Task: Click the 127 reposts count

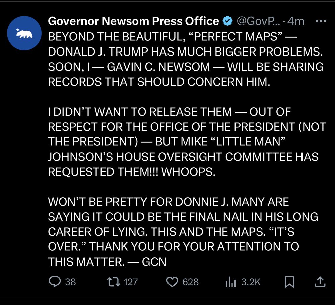Action: (131, 282)
